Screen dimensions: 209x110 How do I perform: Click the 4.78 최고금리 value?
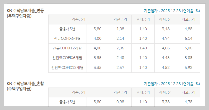[x=189, y=102]
